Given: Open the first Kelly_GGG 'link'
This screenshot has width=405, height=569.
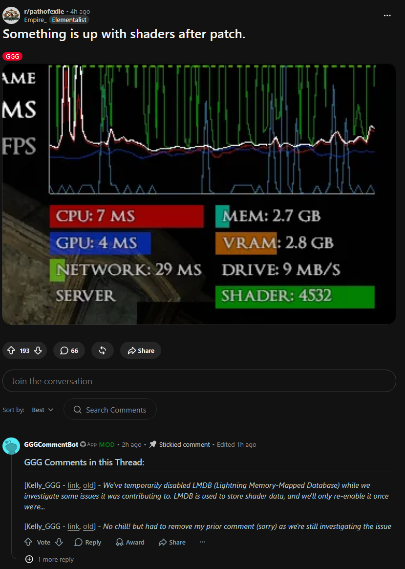Looking at the screenshot, I should (74, 485).
